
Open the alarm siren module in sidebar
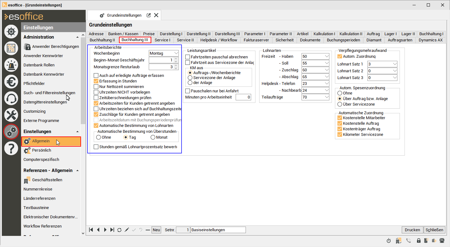pyautogui.click(x=11, y=65)
